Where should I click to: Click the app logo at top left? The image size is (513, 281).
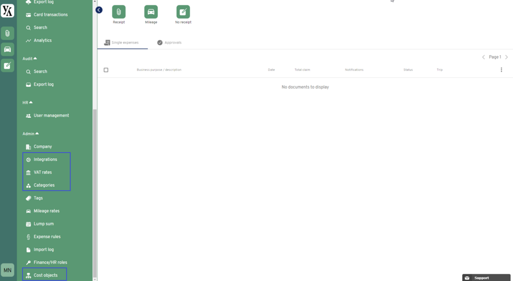[8, 10]
